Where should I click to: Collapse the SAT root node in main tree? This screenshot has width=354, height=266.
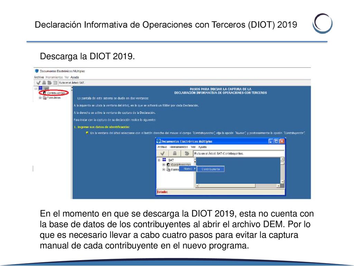[x=36, y=88]
